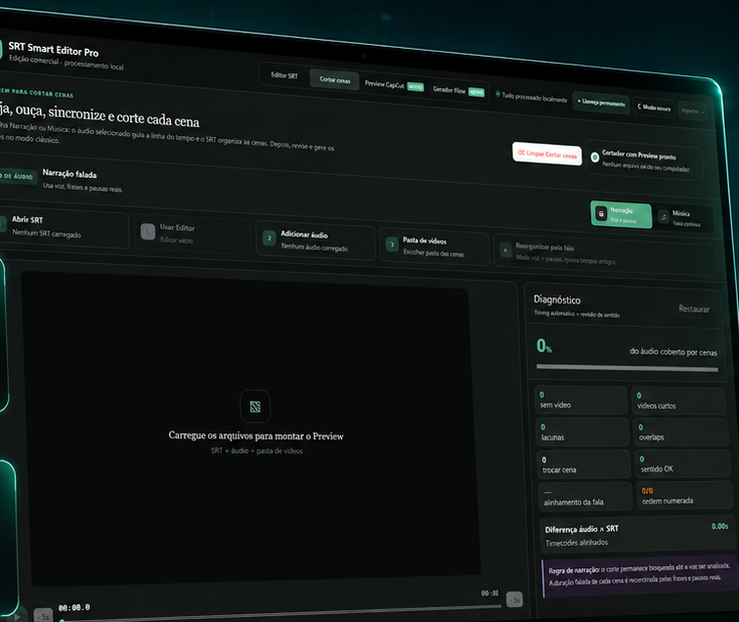739x622 pixels.
Task: Click the SRT Smart Editor Pro title
Action: point(53,49)
